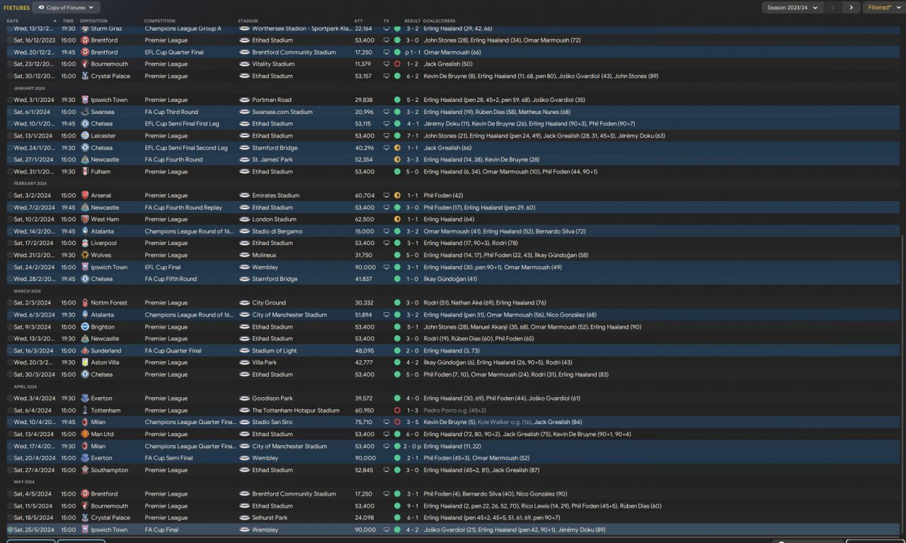Viewport: 906px width, 543px height.
Task: Click the Stadium column header
Action: pos(248,21)
